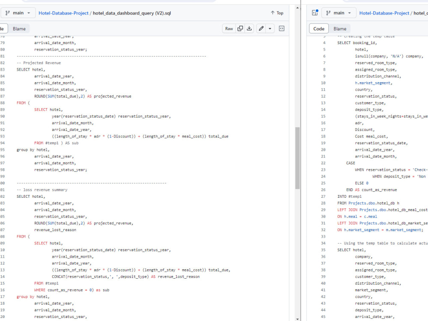Click the Raw button in left pane
The width and height of the screenshot is (428, 321).
click(229, 28)
